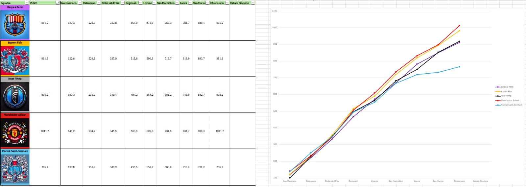Open the sorted PUNTI column filter button
This screenshot has width=526, height=187.
coord(58,3)
